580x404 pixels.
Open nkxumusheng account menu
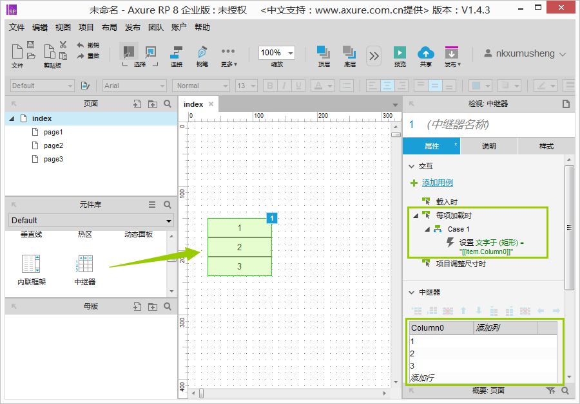525,53
